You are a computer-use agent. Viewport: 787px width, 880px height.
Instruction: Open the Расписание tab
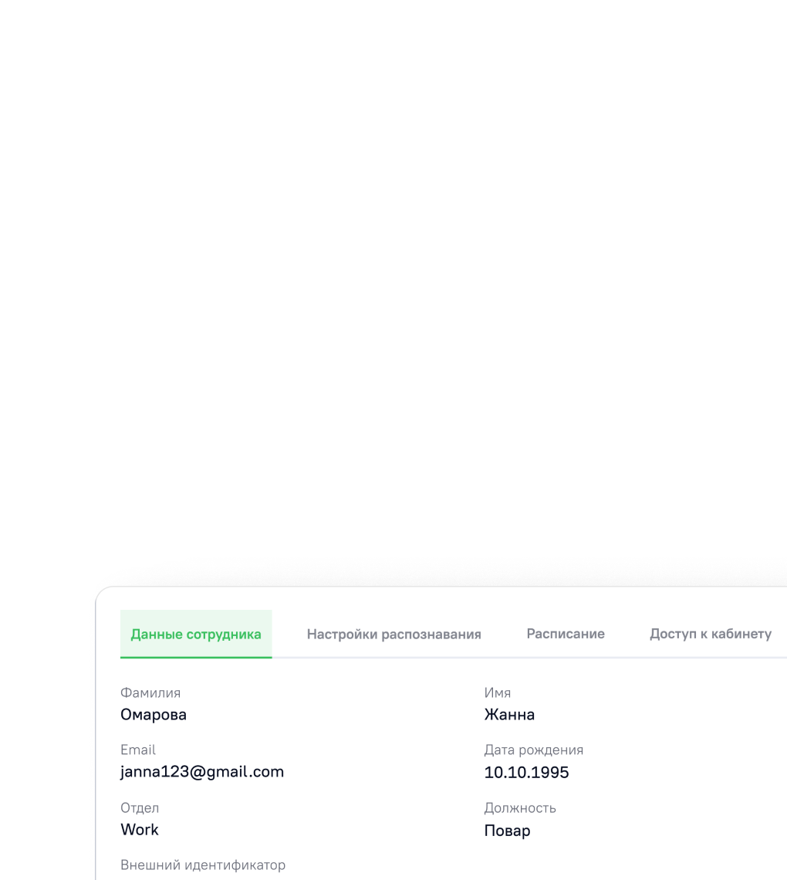[566, 634]
